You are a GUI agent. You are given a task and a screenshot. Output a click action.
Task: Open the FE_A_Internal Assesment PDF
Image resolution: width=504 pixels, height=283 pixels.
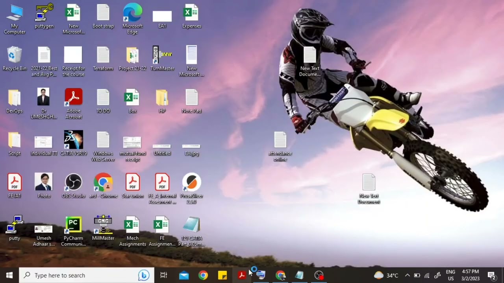pos(162,189)
